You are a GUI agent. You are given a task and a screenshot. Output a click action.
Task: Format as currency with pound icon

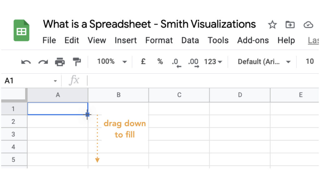tap(143, 62)
